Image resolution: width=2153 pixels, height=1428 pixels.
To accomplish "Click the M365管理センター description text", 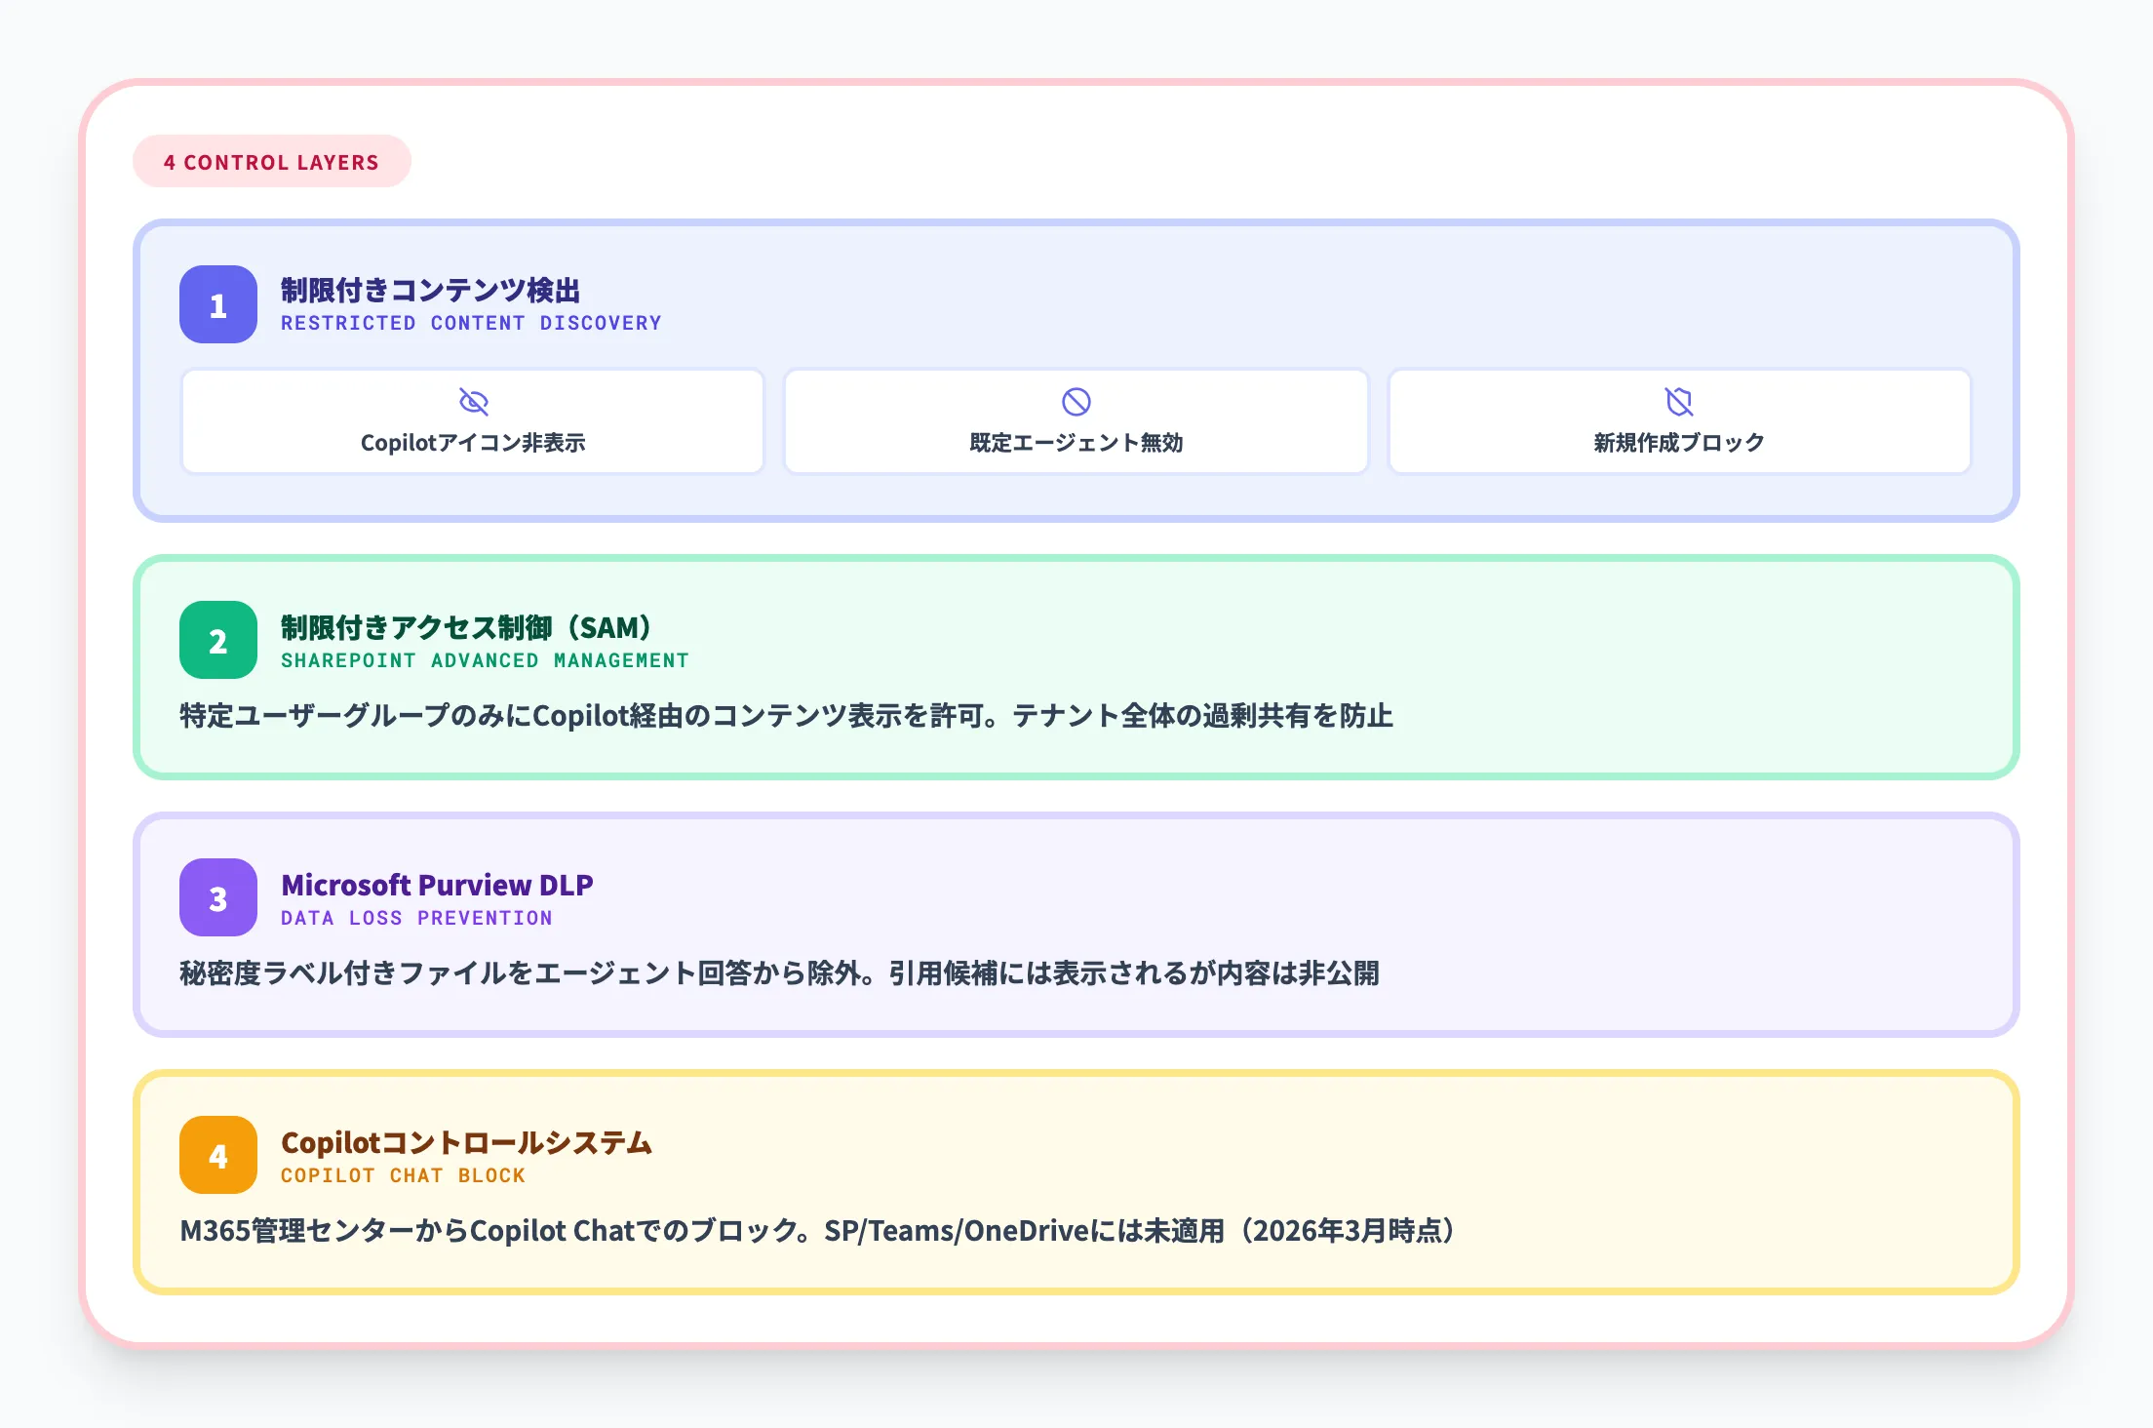I will coord(817,1231).
